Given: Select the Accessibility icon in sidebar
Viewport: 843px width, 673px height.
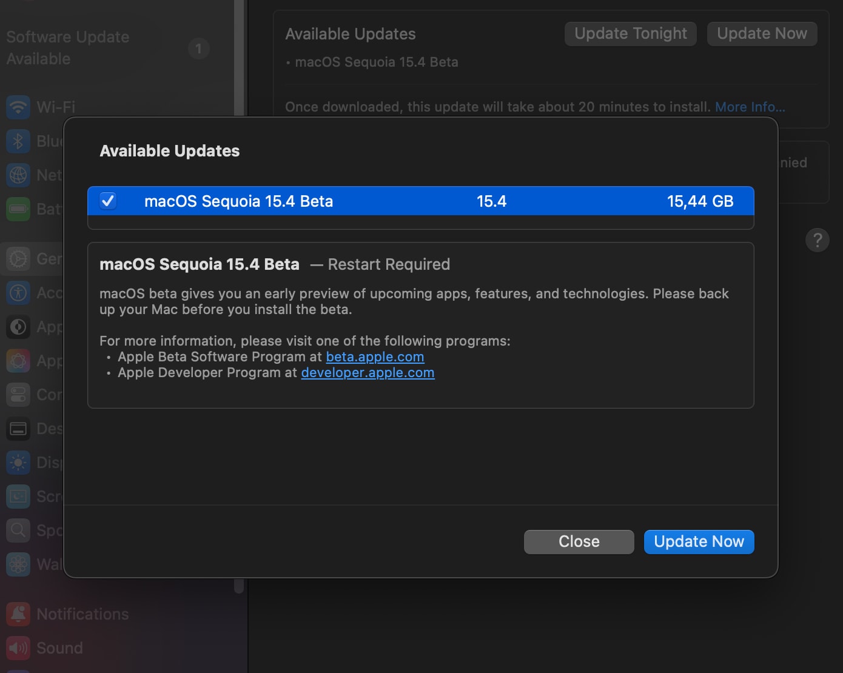Looking at the screenshot, I should pyautogui.click(x=18, y=293).
